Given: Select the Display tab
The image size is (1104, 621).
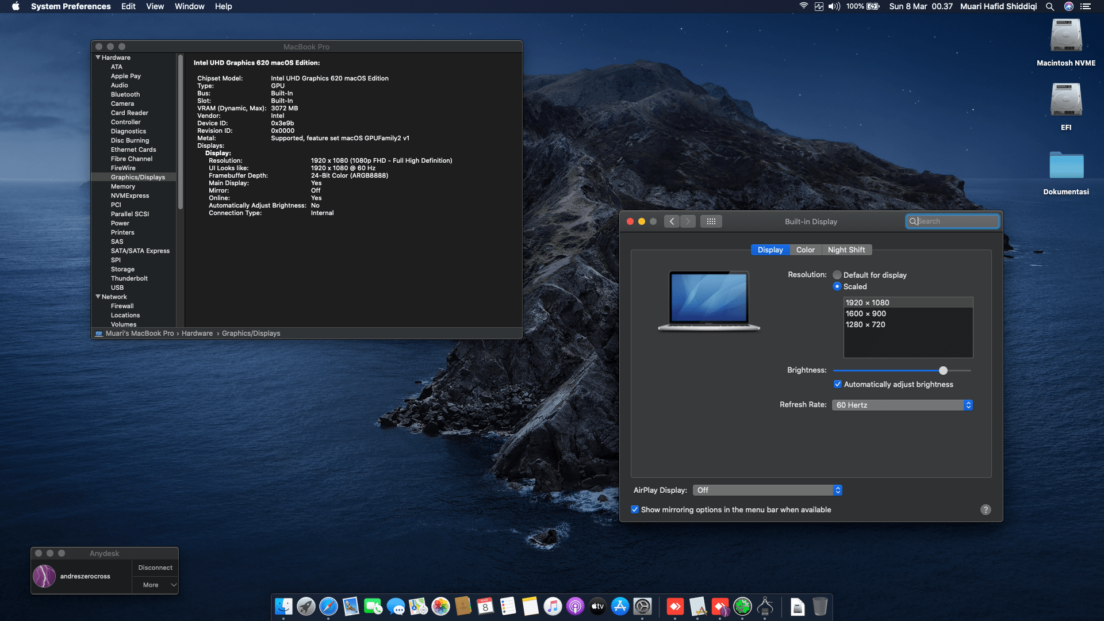Looking at the screenshot, I should (770, 250).
